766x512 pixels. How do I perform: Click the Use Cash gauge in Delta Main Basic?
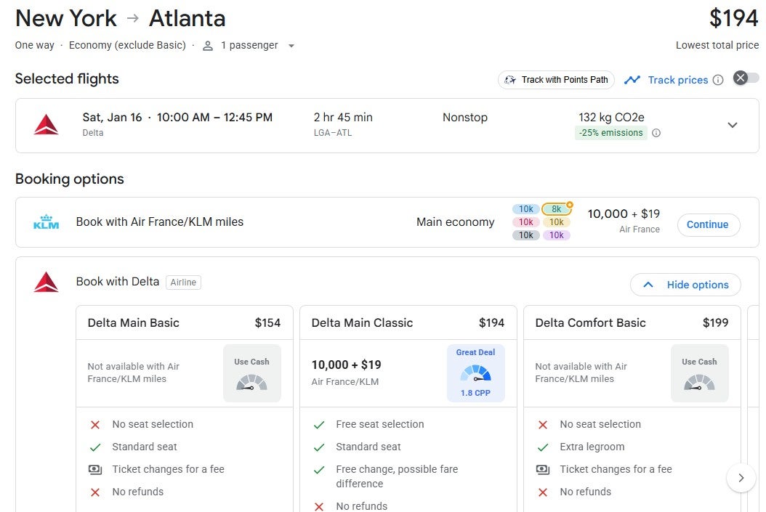pos(251,373)
